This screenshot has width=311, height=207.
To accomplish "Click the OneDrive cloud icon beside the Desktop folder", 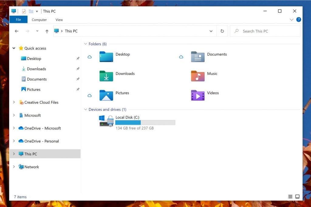I will [x=90, y=57].
